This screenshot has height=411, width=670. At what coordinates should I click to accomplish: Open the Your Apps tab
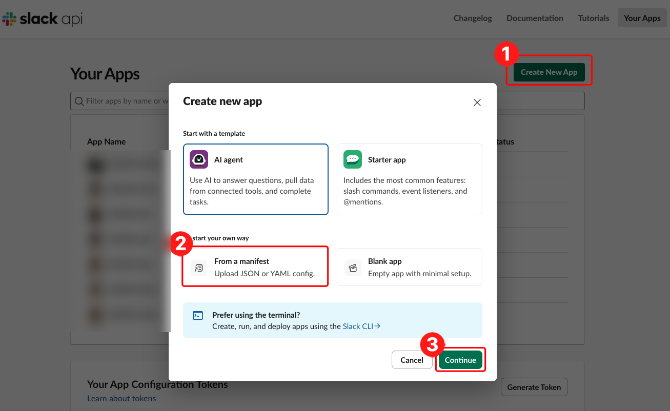(642, 18)
